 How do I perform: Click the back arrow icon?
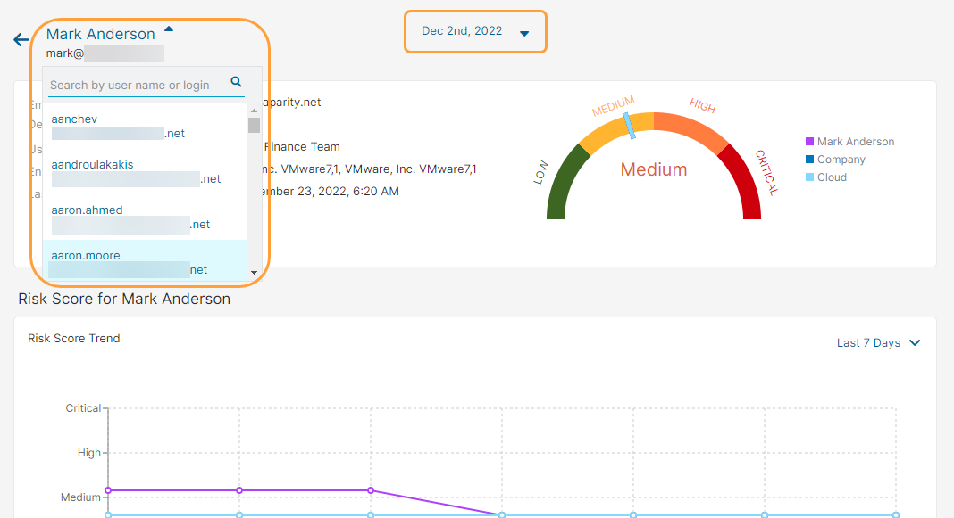pos(19,39)
